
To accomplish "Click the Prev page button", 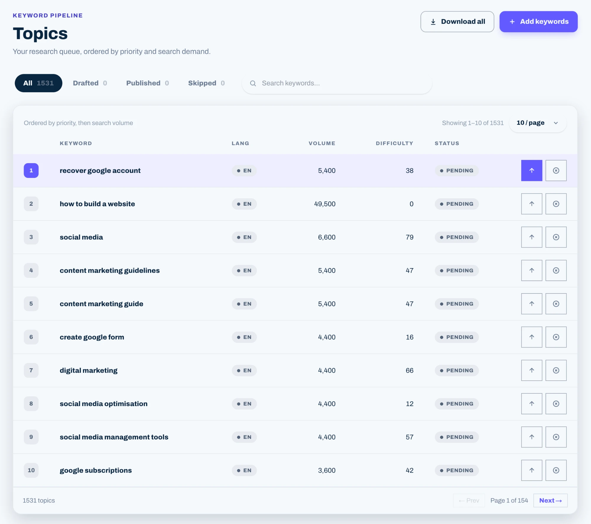I will (x=469, y=500).
